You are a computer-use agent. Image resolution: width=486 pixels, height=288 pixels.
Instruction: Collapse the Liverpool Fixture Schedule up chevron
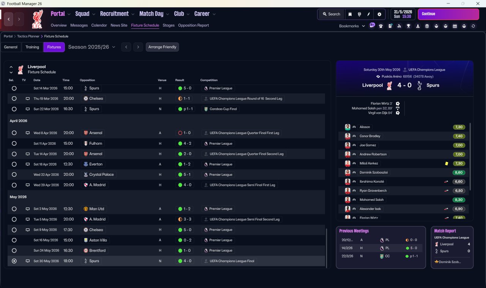point(11,67)
